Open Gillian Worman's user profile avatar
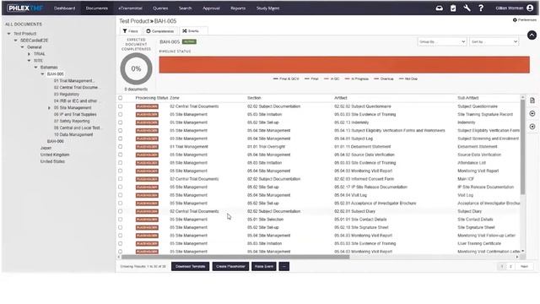 pos(530,8)
